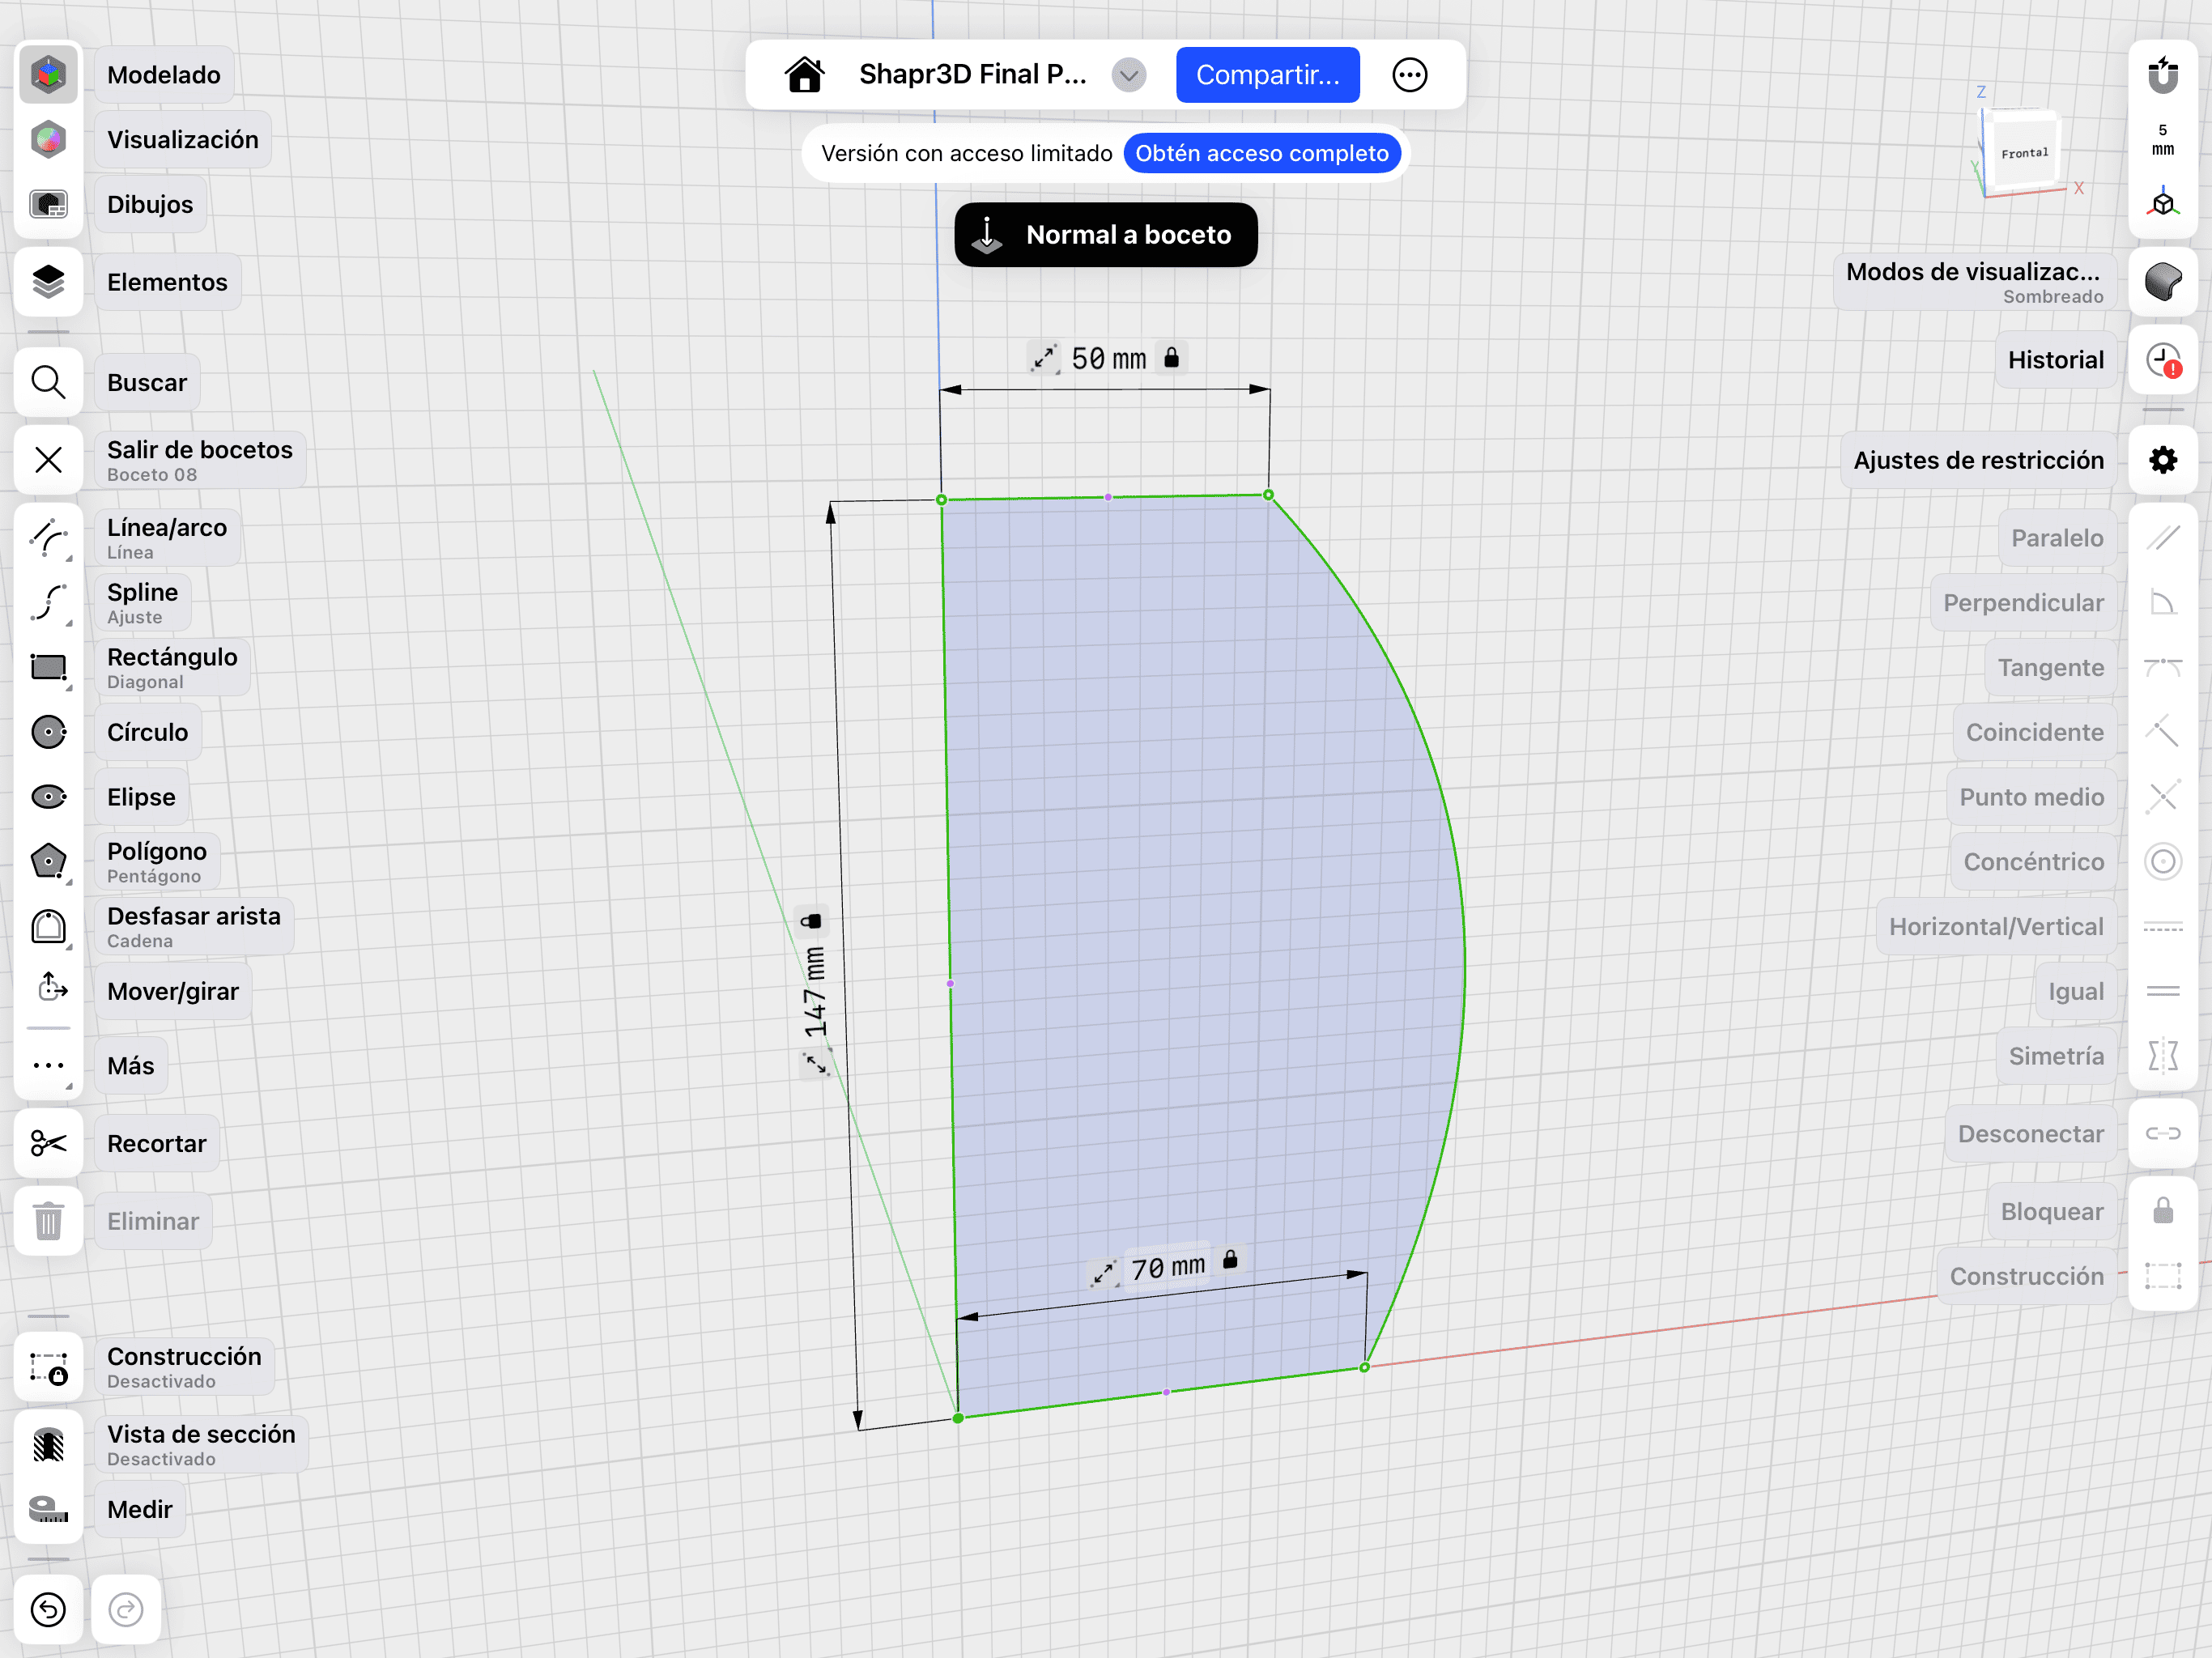The image size is (2212, 1658).
Task: Open the three-dots options menu
Action: coord(1409,75)
